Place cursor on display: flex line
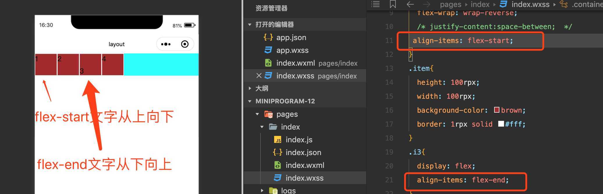The image size is (603, 194). click(x=446, y=166)
